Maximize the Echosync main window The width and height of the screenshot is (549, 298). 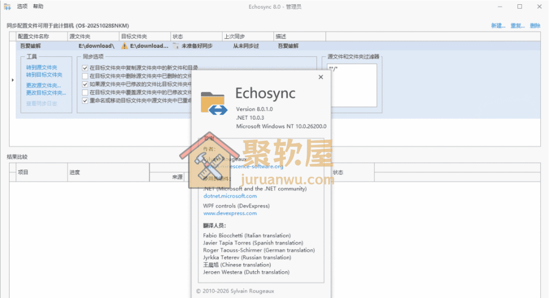[x=520, y=6]
